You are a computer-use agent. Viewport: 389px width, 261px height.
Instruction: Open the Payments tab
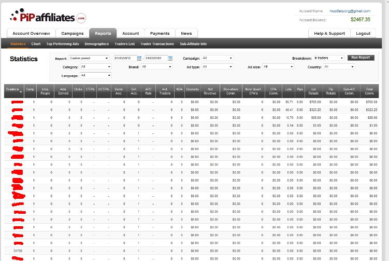pyautogui.click(x=160, y=33)
